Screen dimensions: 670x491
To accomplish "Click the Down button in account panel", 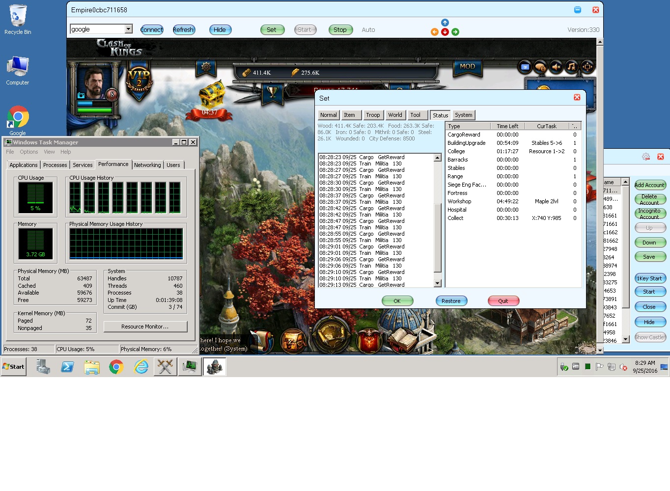I will click(x=649, y=243).
